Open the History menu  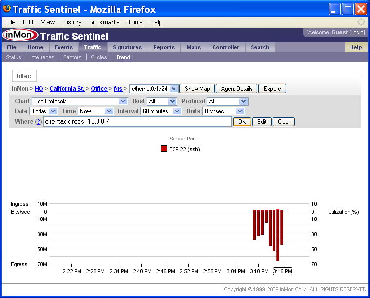pos(72,22)
